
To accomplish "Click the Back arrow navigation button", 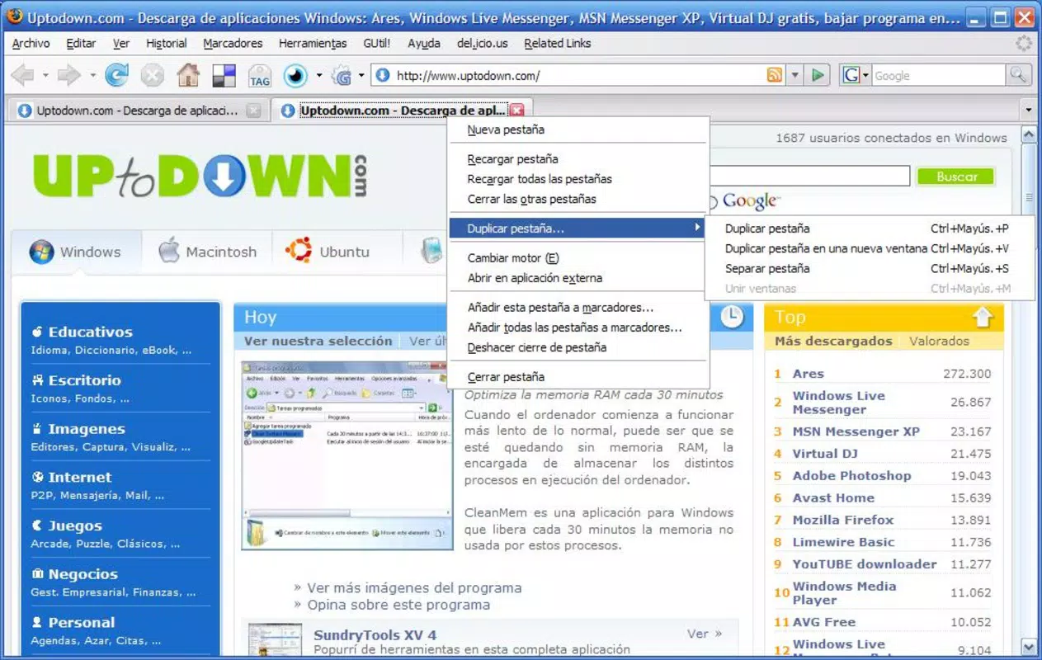I will (22, 76).
